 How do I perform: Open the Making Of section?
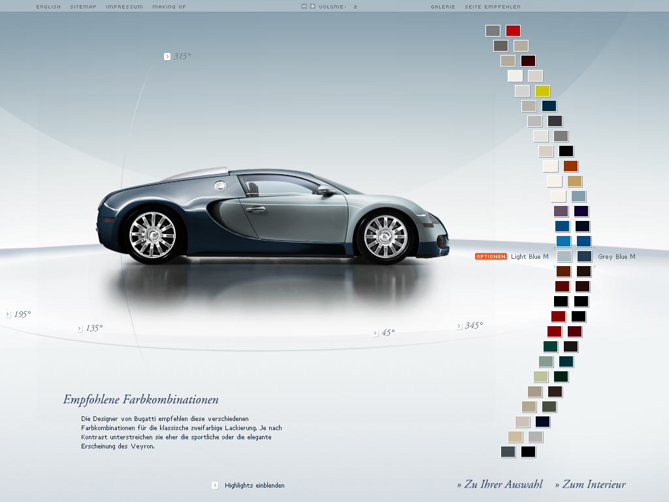click(169, 7)
